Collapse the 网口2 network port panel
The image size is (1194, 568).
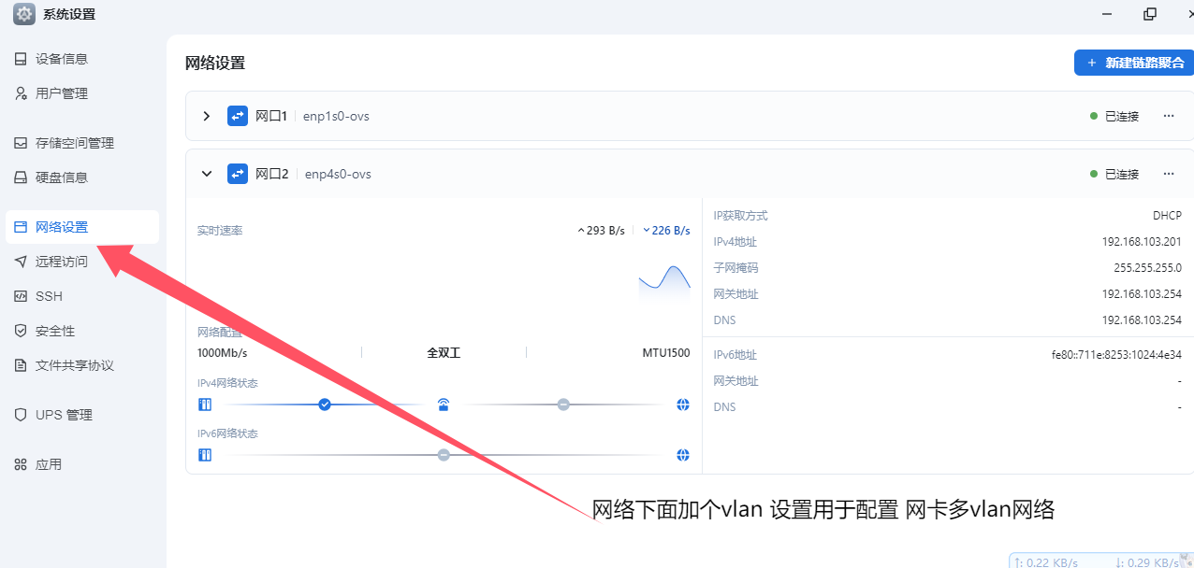click(207, 174)
